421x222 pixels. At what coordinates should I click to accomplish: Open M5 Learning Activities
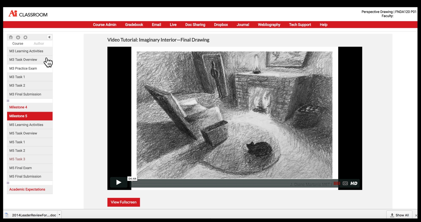point(30,125)
